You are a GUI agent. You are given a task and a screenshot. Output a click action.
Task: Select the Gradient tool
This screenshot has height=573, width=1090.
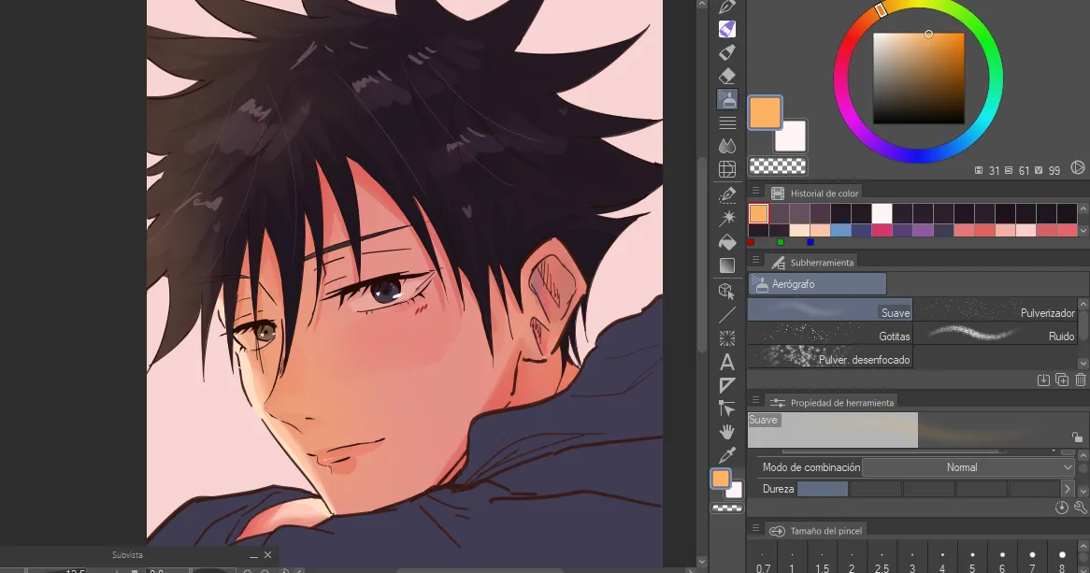(727, 265)
